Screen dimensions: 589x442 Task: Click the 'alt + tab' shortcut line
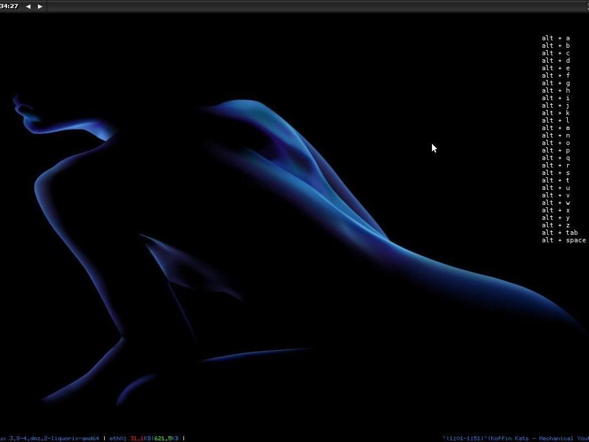tap(560, 233)
